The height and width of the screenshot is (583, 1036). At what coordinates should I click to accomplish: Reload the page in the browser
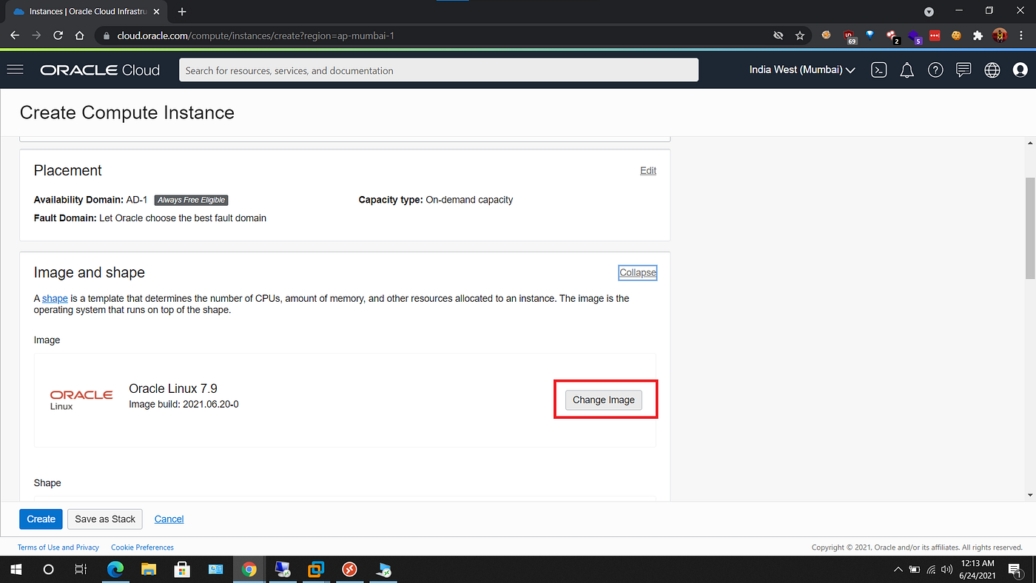coord(58,36)
